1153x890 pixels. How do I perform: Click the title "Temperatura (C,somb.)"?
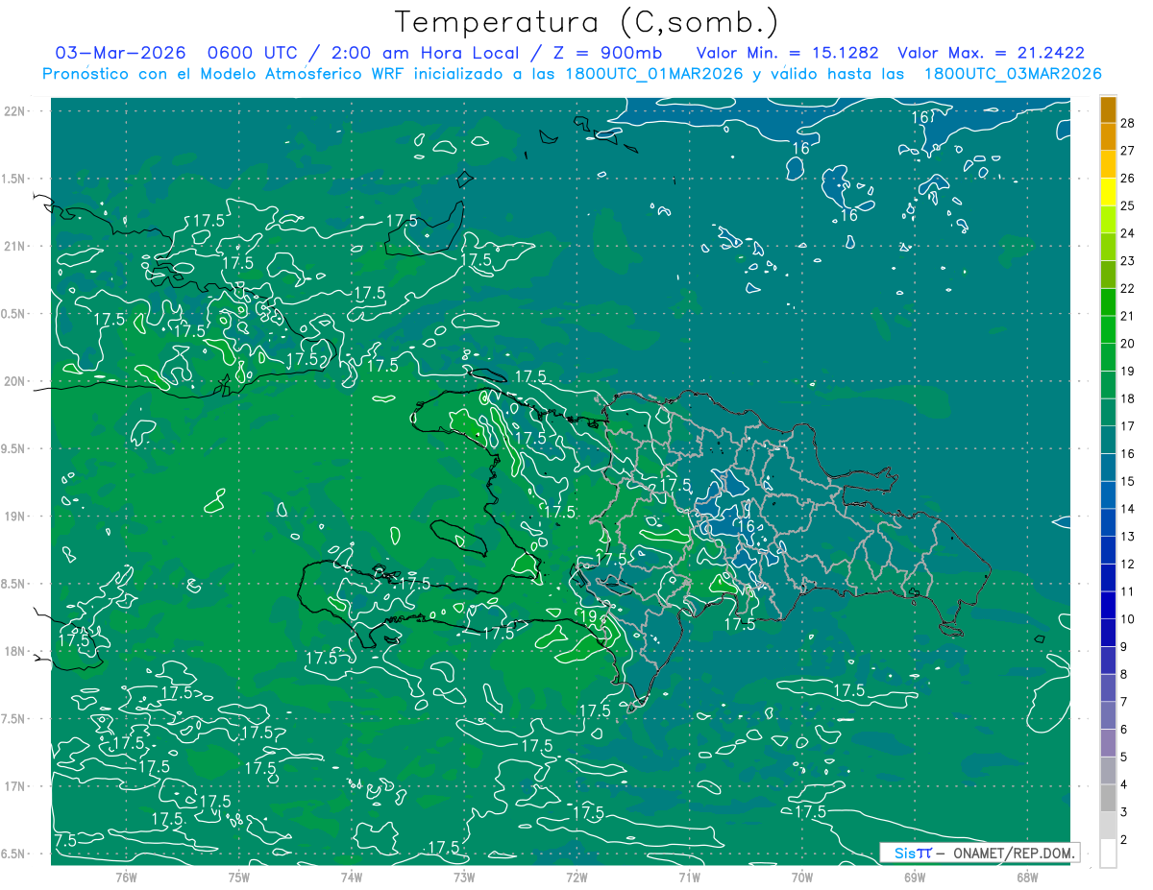tap(586, 22)
